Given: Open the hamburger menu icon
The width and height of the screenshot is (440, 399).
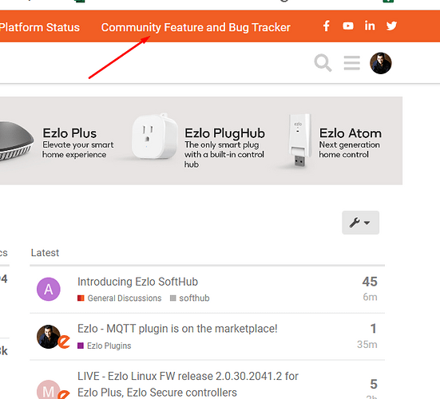Looking at the screenshot, I should pos(352,63).
